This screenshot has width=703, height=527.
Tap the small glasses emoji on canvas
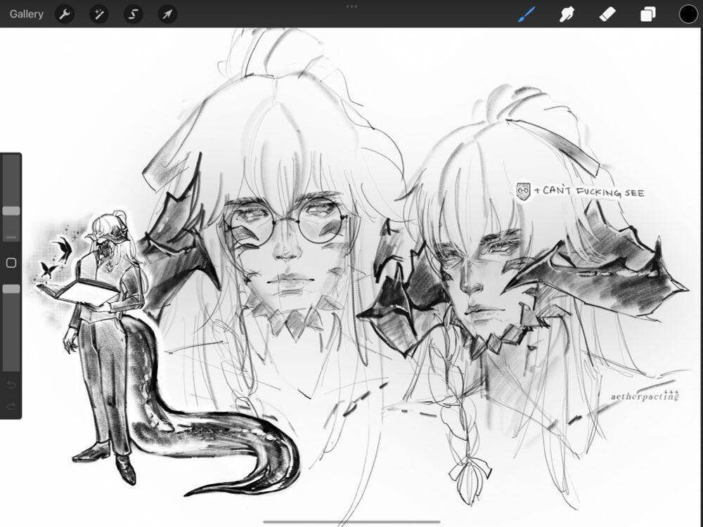[522, 190]
